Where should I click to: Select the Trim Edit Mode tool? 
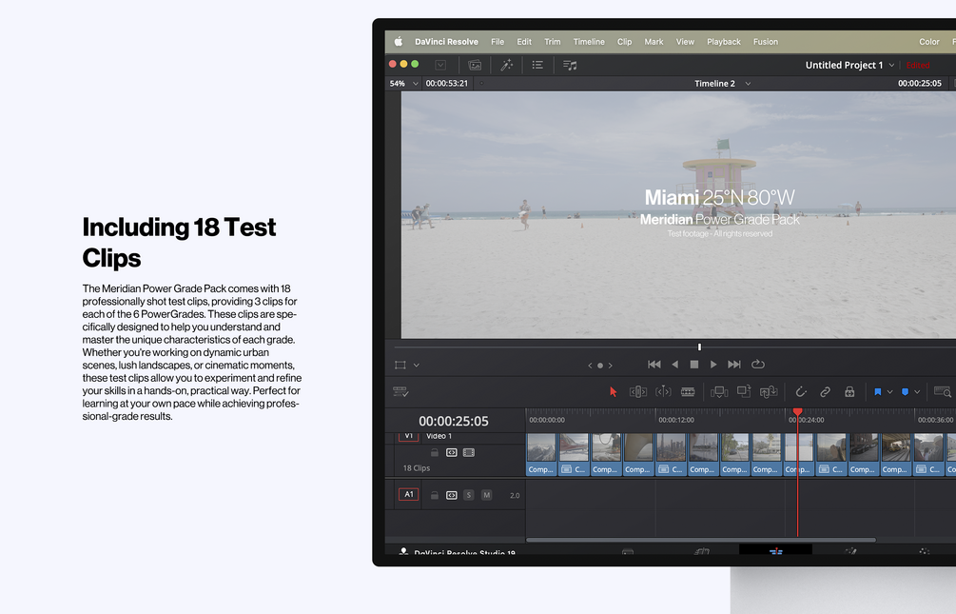pyautogui.click(x=637, y=392)
